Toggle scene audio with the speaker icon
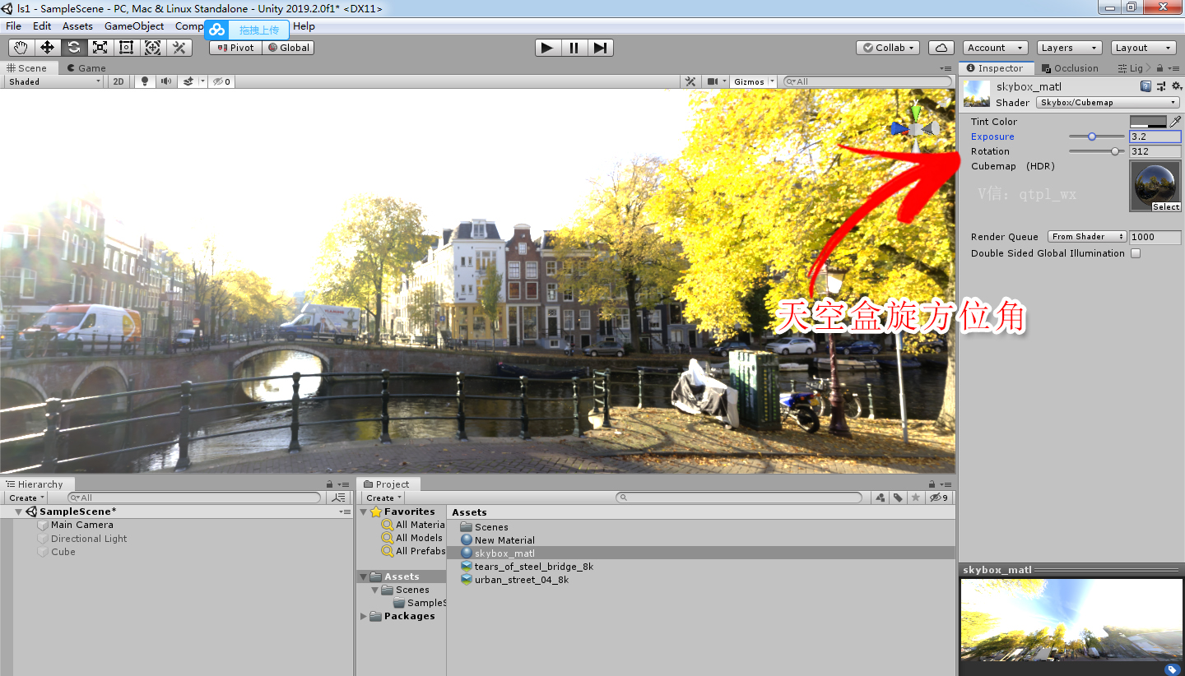The height and width of the screenshot is (676, 1185). 166,81
